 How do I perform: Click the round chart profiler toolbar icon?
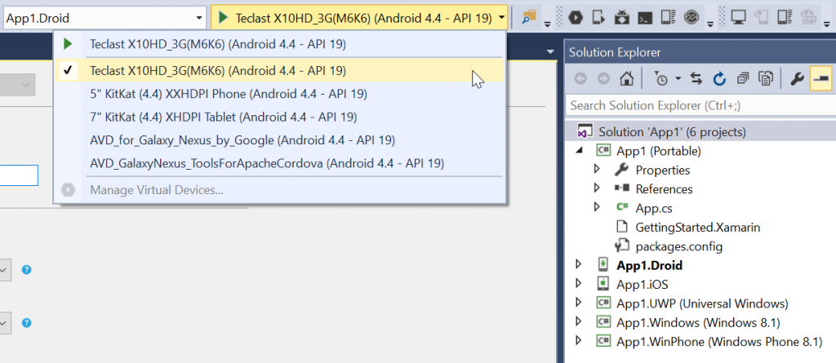click(x=691, y=18)
